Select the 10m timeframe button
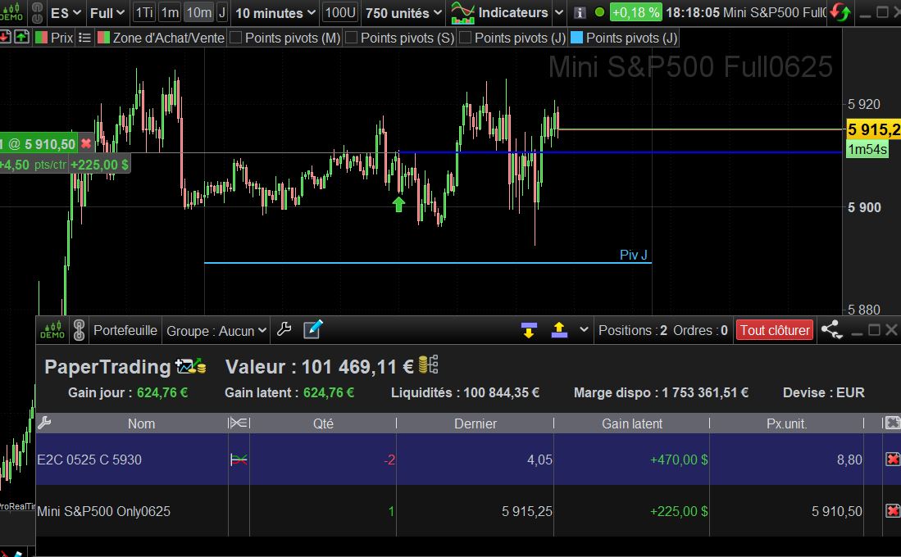 pos(199,12)
